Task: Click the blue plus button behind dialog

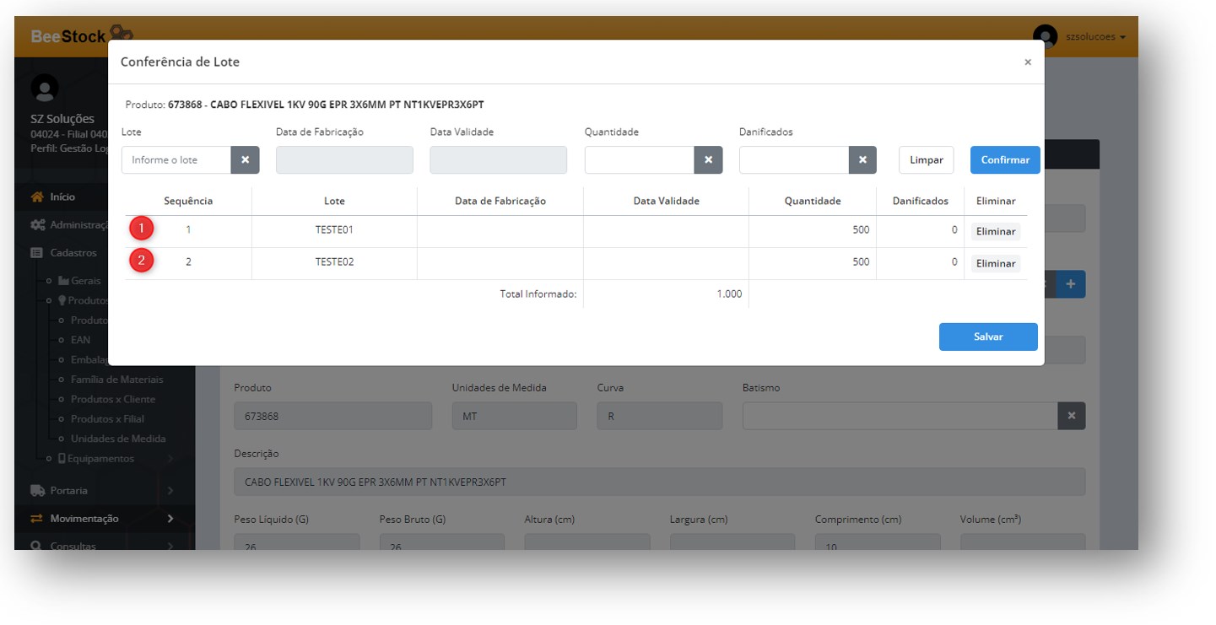Action: point(1071,284)
